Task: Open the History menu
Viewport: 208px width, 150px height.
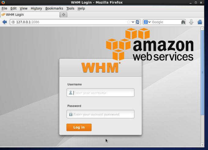Action: coord(36,8)
